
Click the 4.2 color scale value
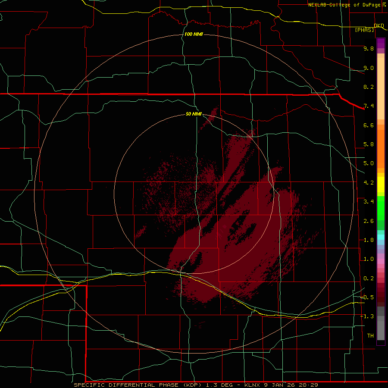369,183
